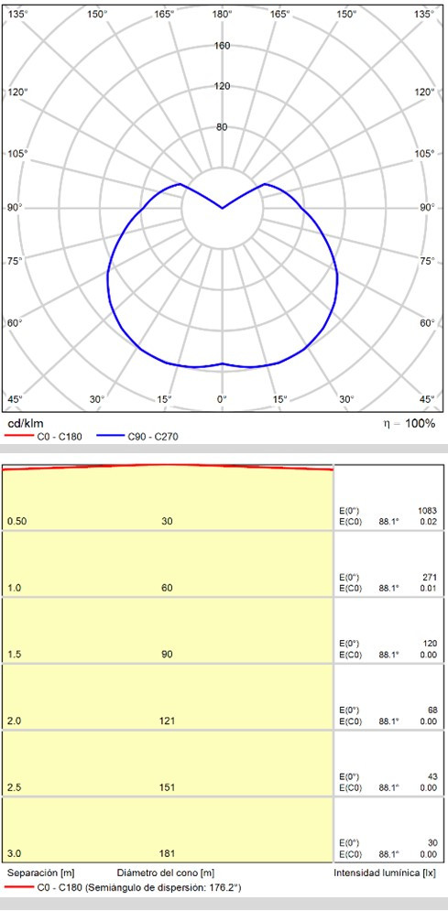Image resolution: width=448 pixels, height=911 pixels.
Task: Click the η = 100% efficiency value
Action: [x=409, y=424]
